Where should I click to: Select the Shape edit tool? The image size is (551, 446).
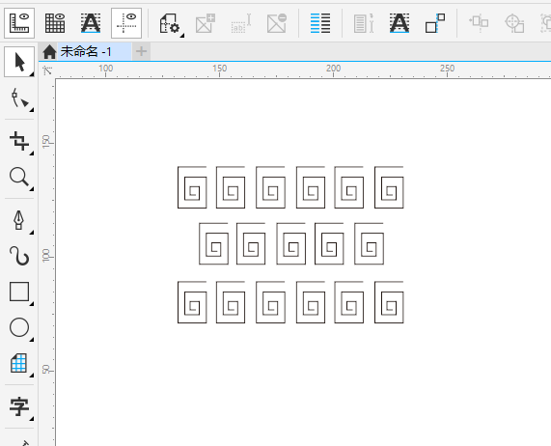click(19, 98)
